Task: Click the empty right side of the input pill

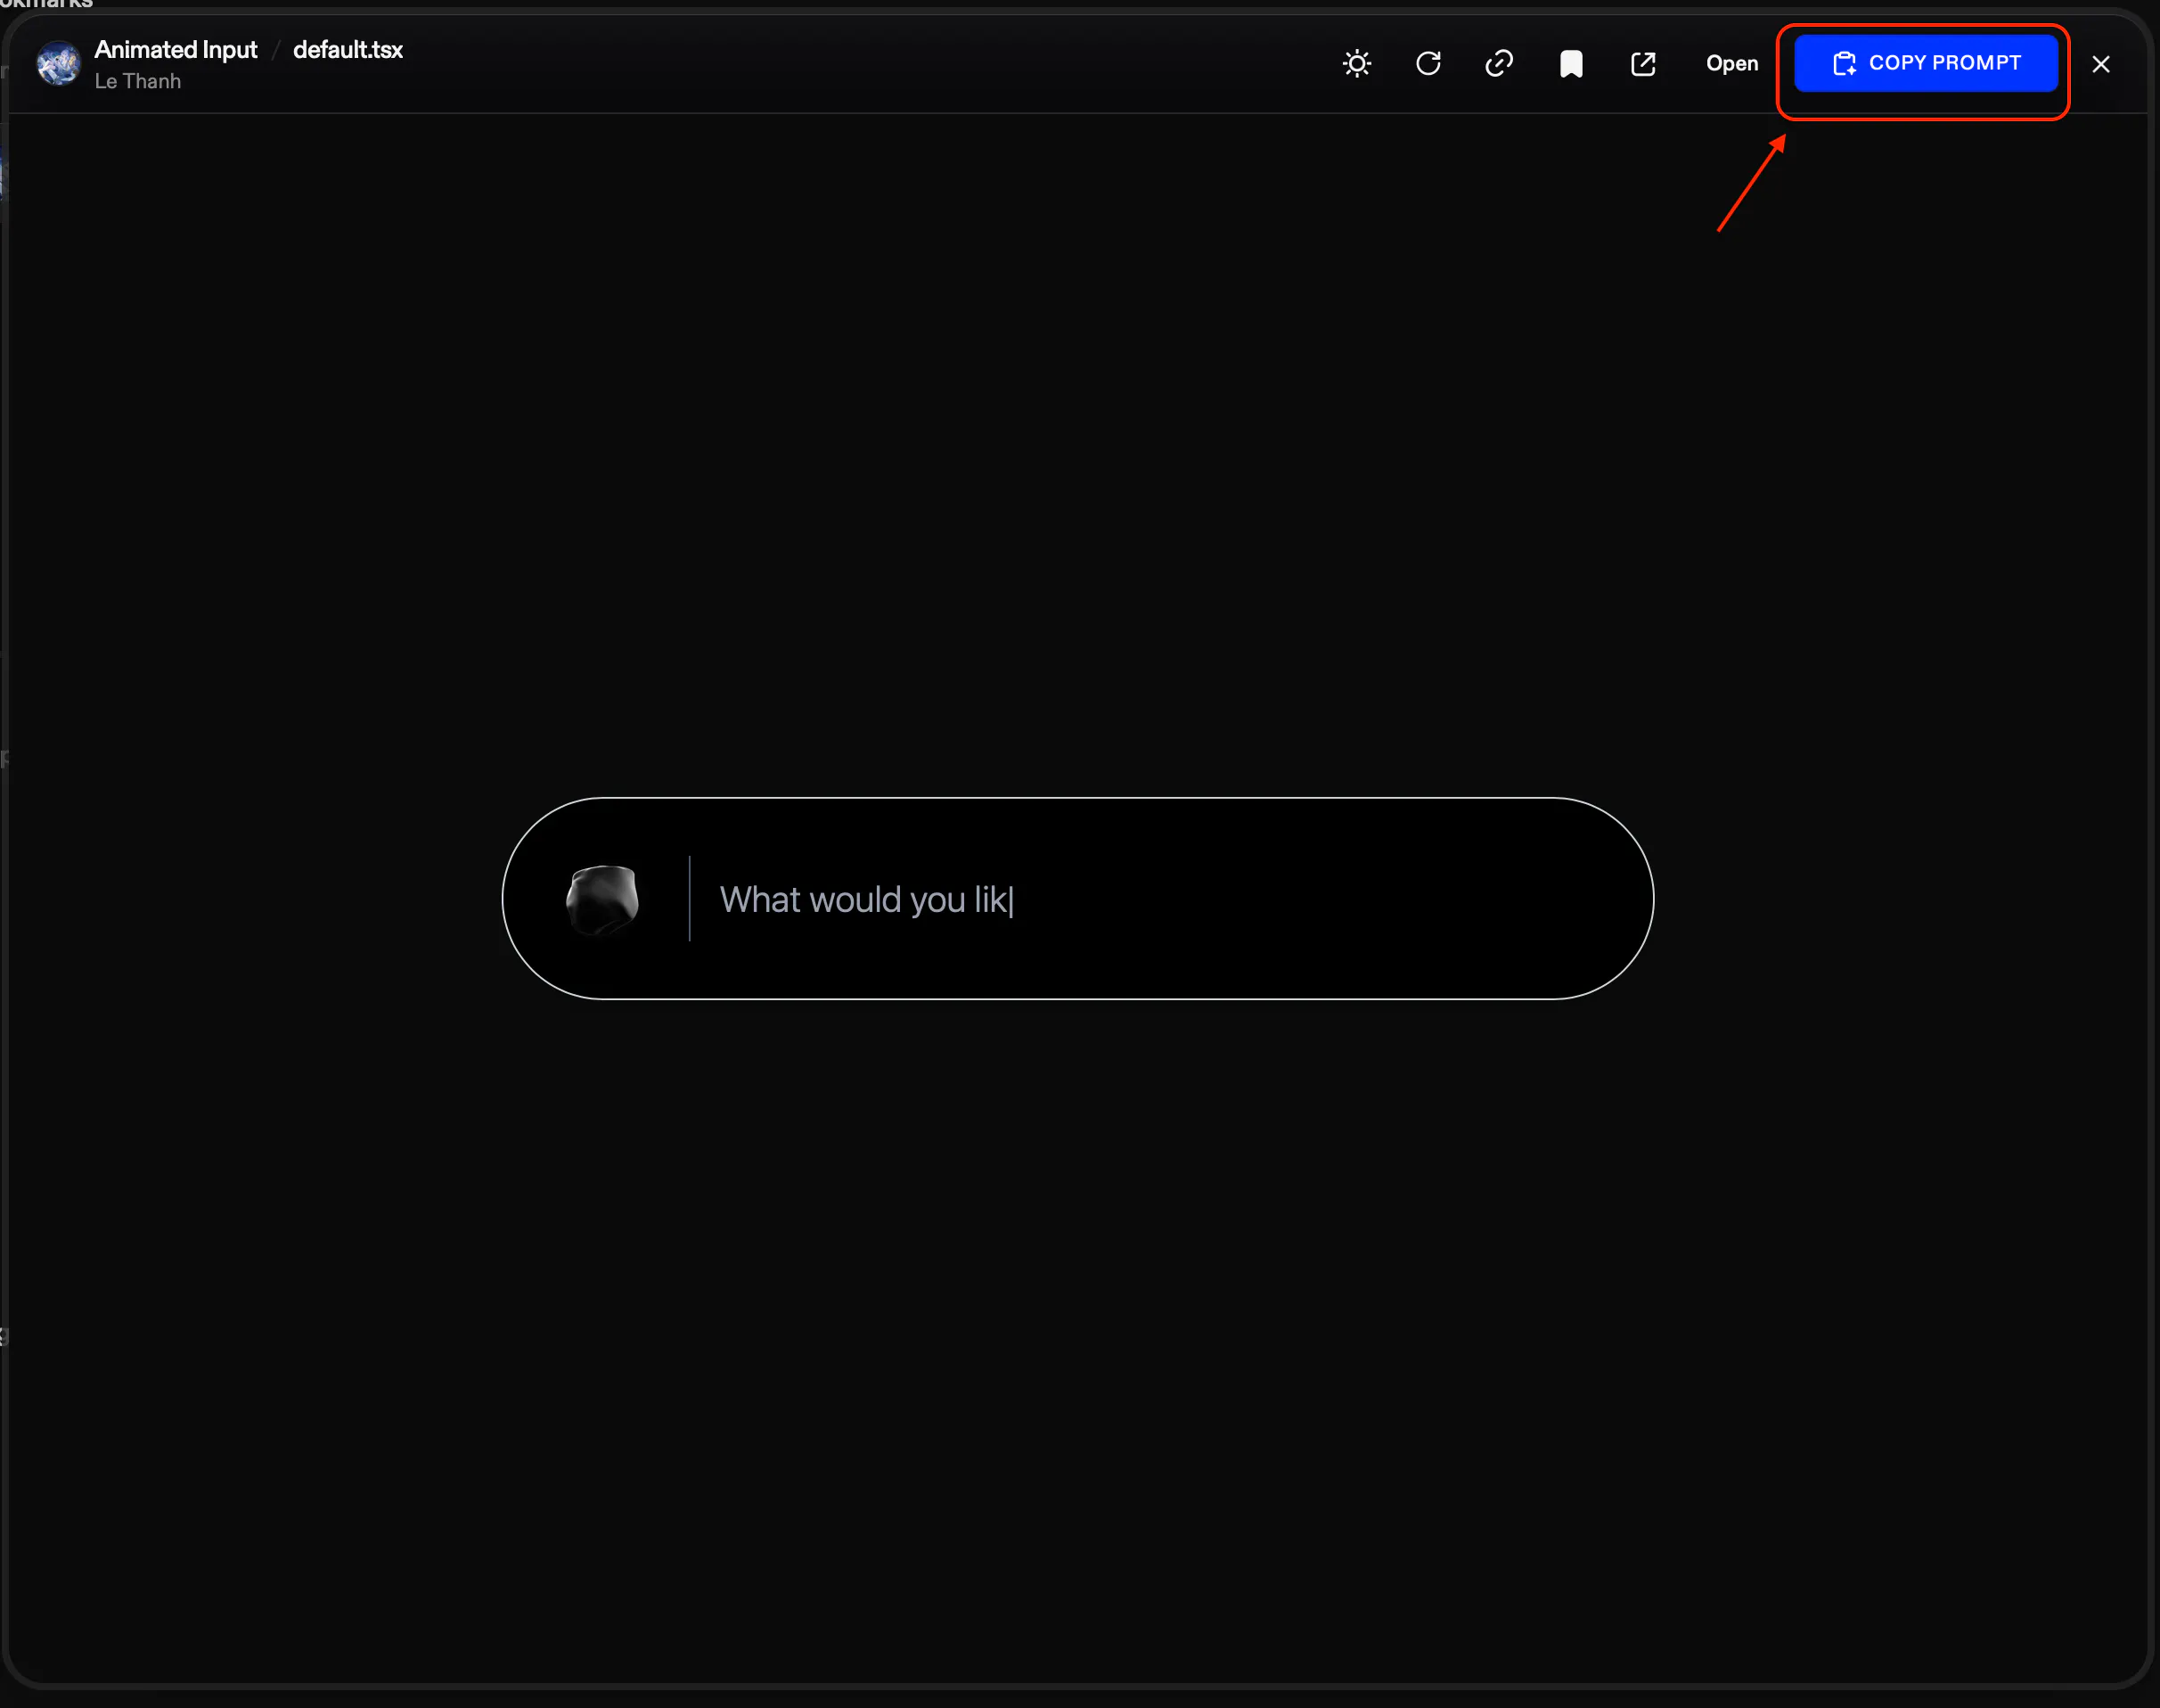Action: click(1399, 899)
